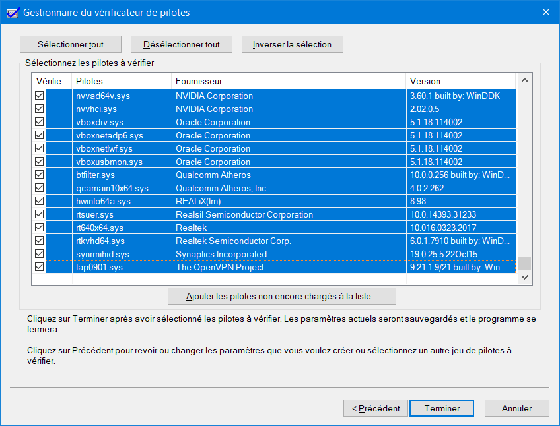Select the tap0901.sys driver name
Screen dimensions: 560x426
point(99,268)
